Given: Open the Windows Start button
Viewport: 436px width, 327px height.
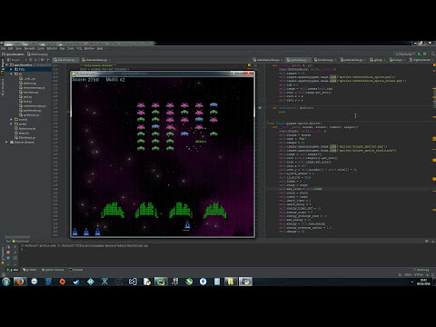Looking at the screenshot, I should pyautogui.click(x=6, y=282).
